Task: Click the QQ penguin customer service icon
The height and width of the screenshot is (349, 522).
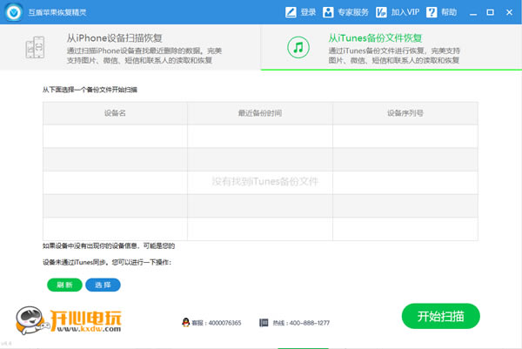Action: pos(186,322)
